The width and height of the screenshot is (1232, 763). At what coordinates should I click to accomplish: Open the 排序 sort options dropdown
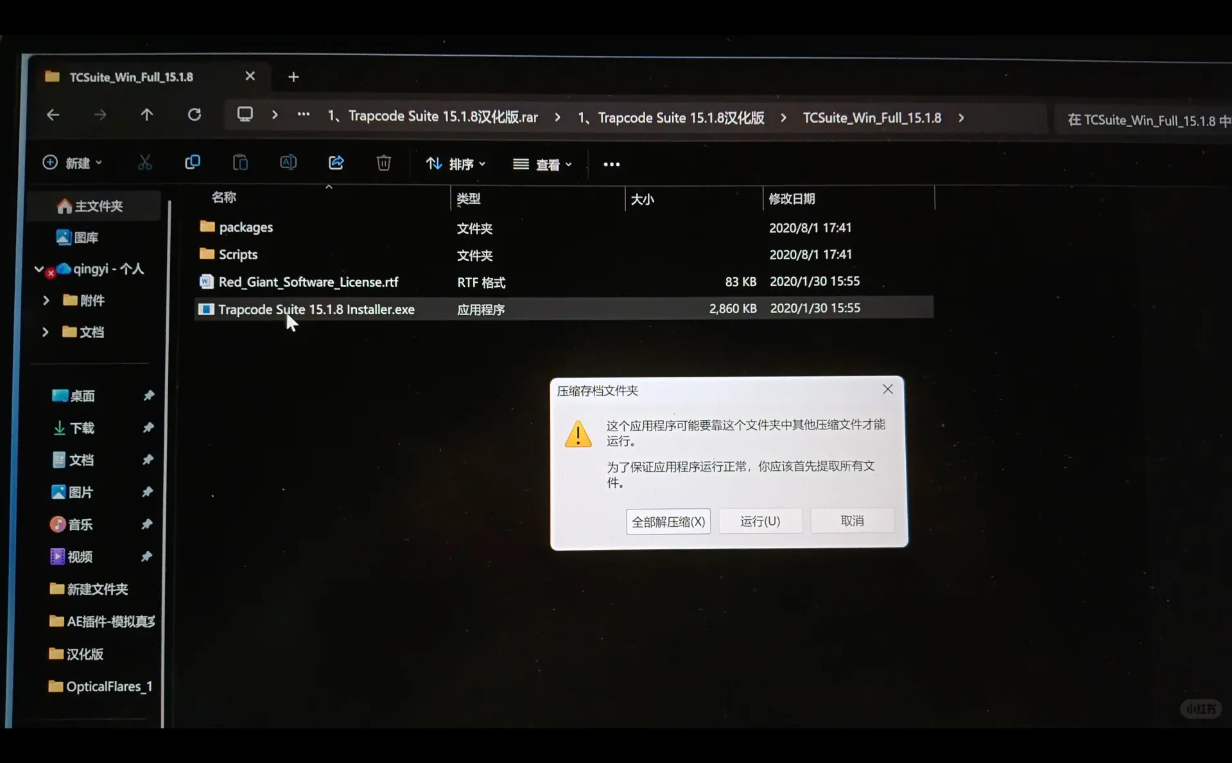[x=455, y=164]
